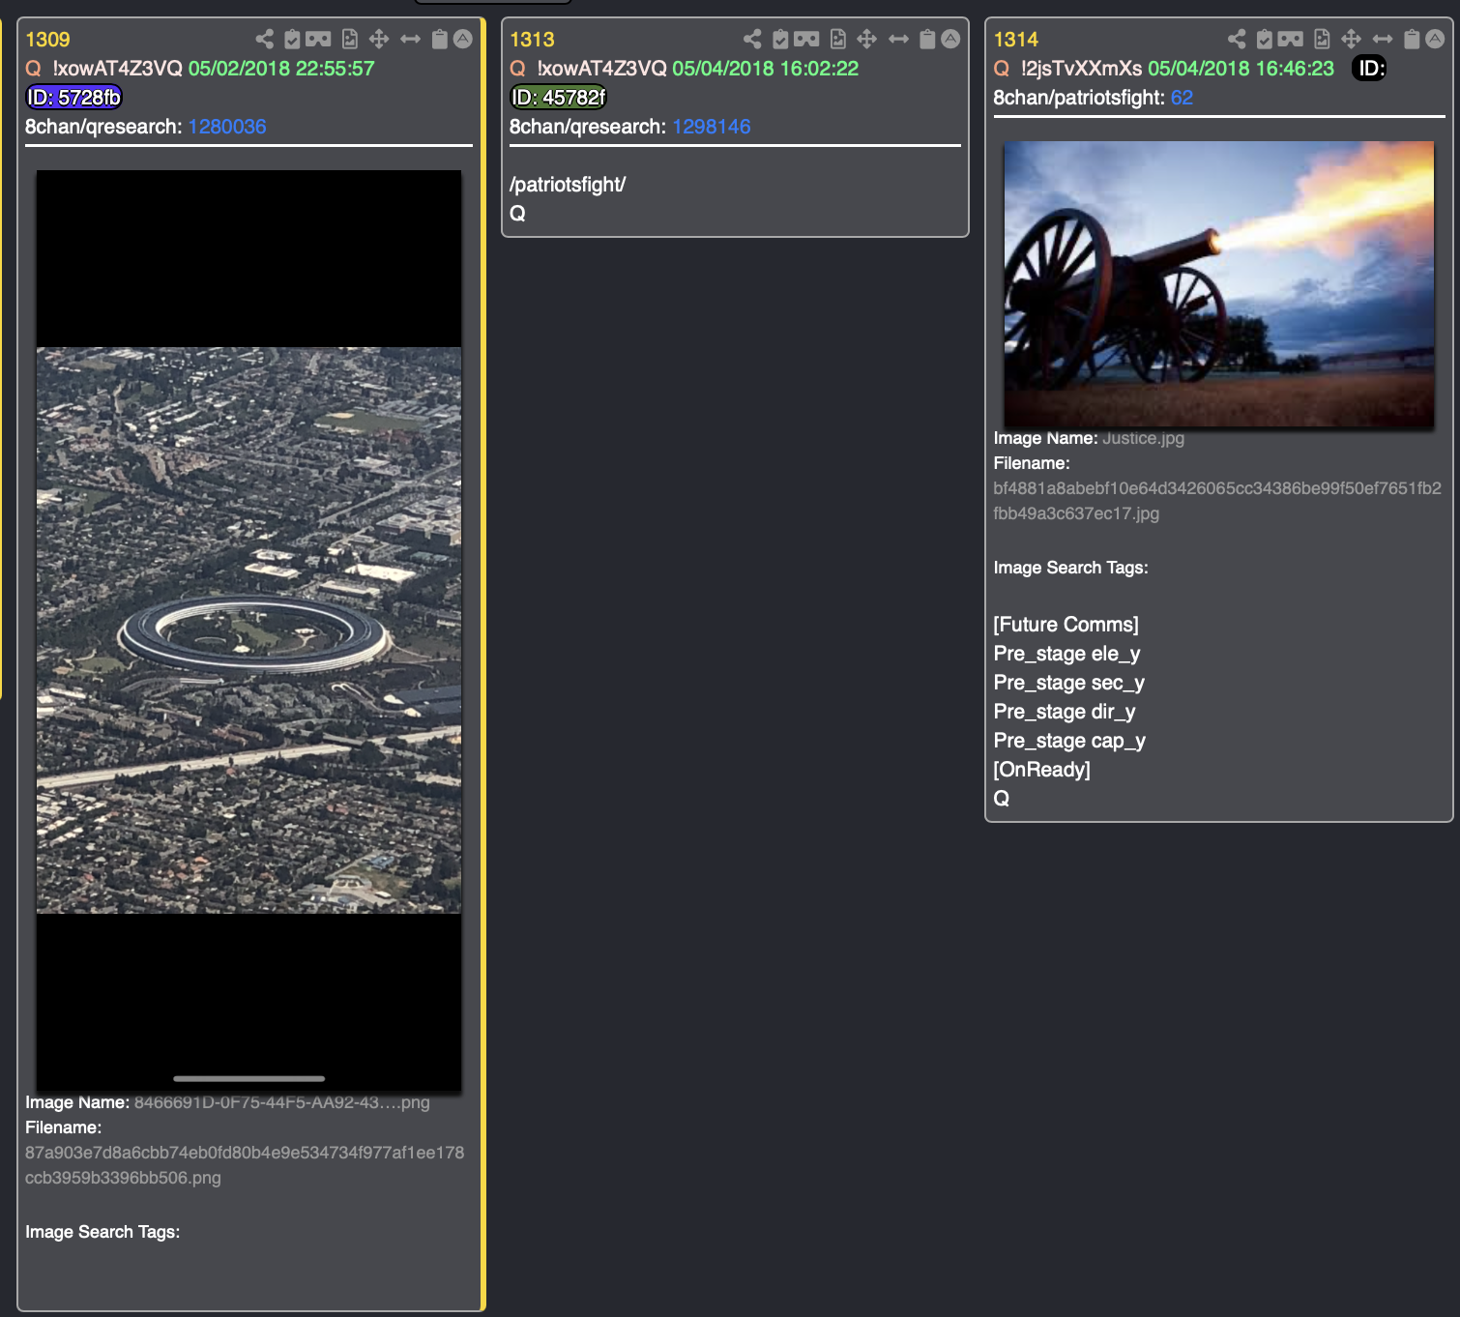Click clipboard-check icon on post 1309
This screenshot has width=1460, height=1317.
pos(292,39)
